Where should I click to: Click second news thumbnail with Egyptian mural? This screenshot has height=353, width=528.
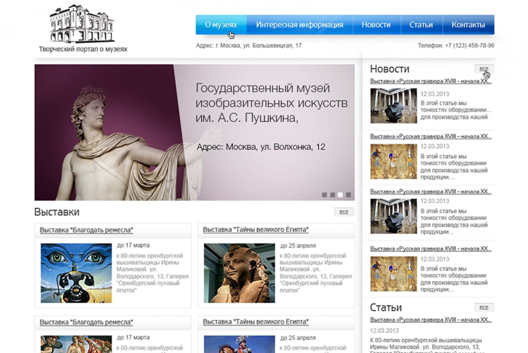point(394,162)
